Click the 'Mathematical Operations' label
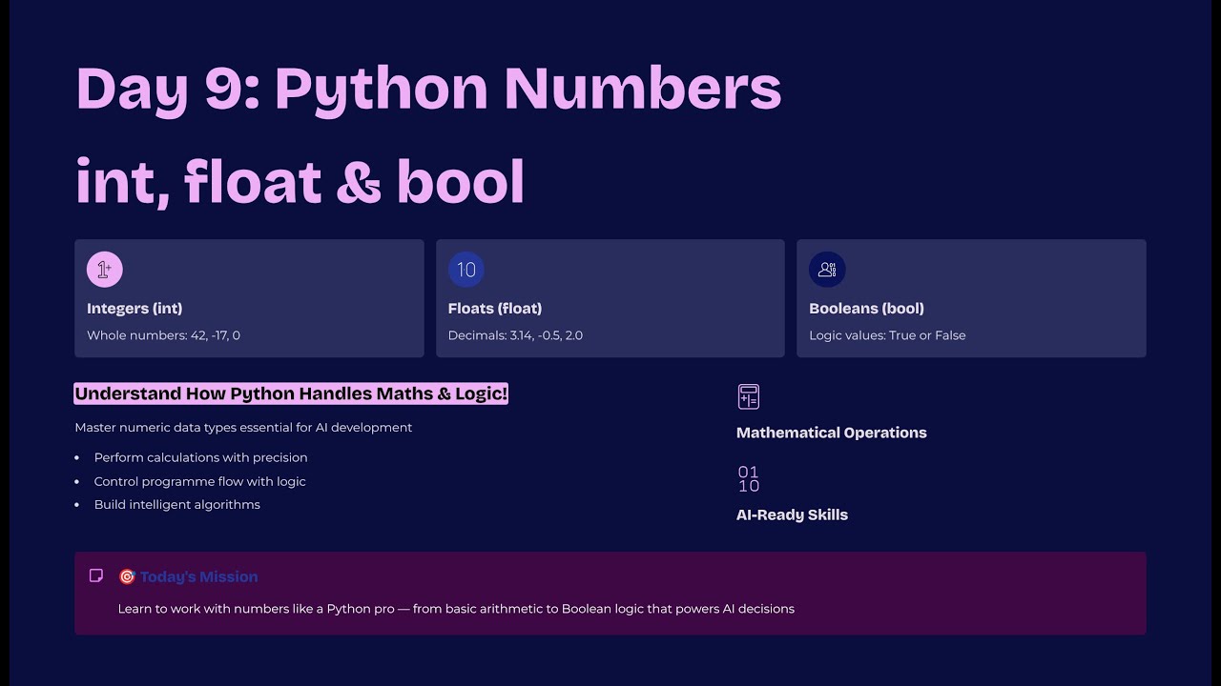Viewport: 1221px width, 686px height. coord(831,433)
